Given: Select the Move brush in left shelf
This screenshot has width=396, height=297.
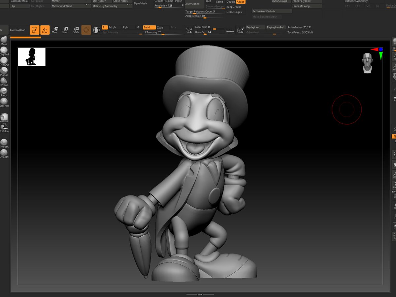Looking at the screenshot, I should (x=4, y=41).
